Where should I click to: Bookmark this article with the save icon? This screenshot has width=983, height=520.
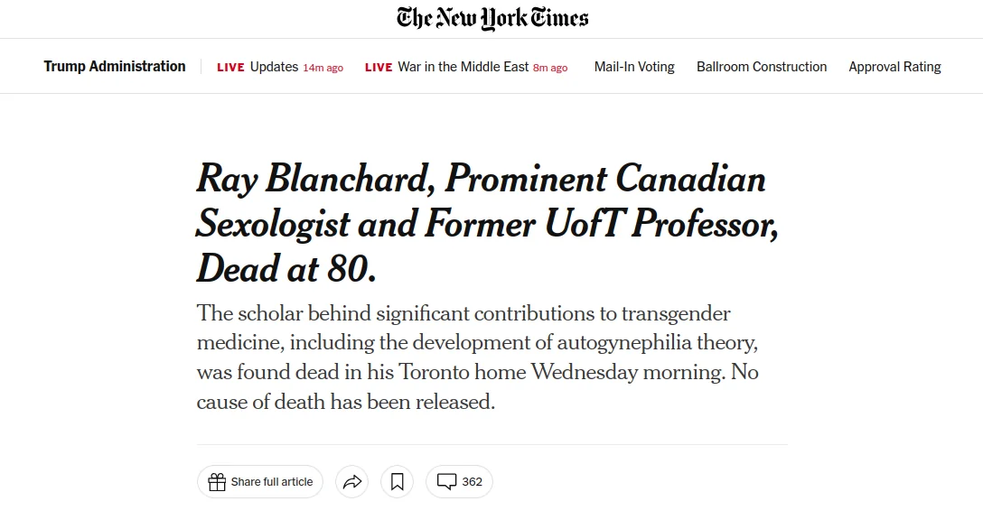(398, 482)
